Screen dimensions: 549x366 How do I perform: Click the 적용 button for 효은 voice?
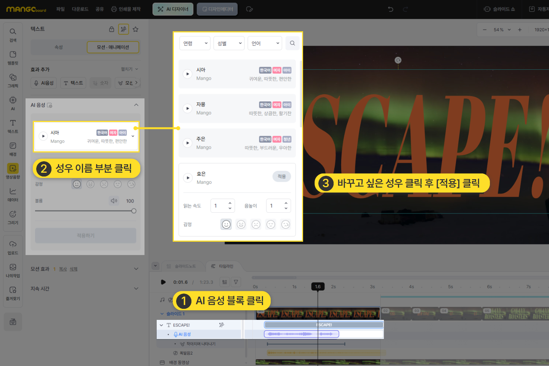coord(281,177)
